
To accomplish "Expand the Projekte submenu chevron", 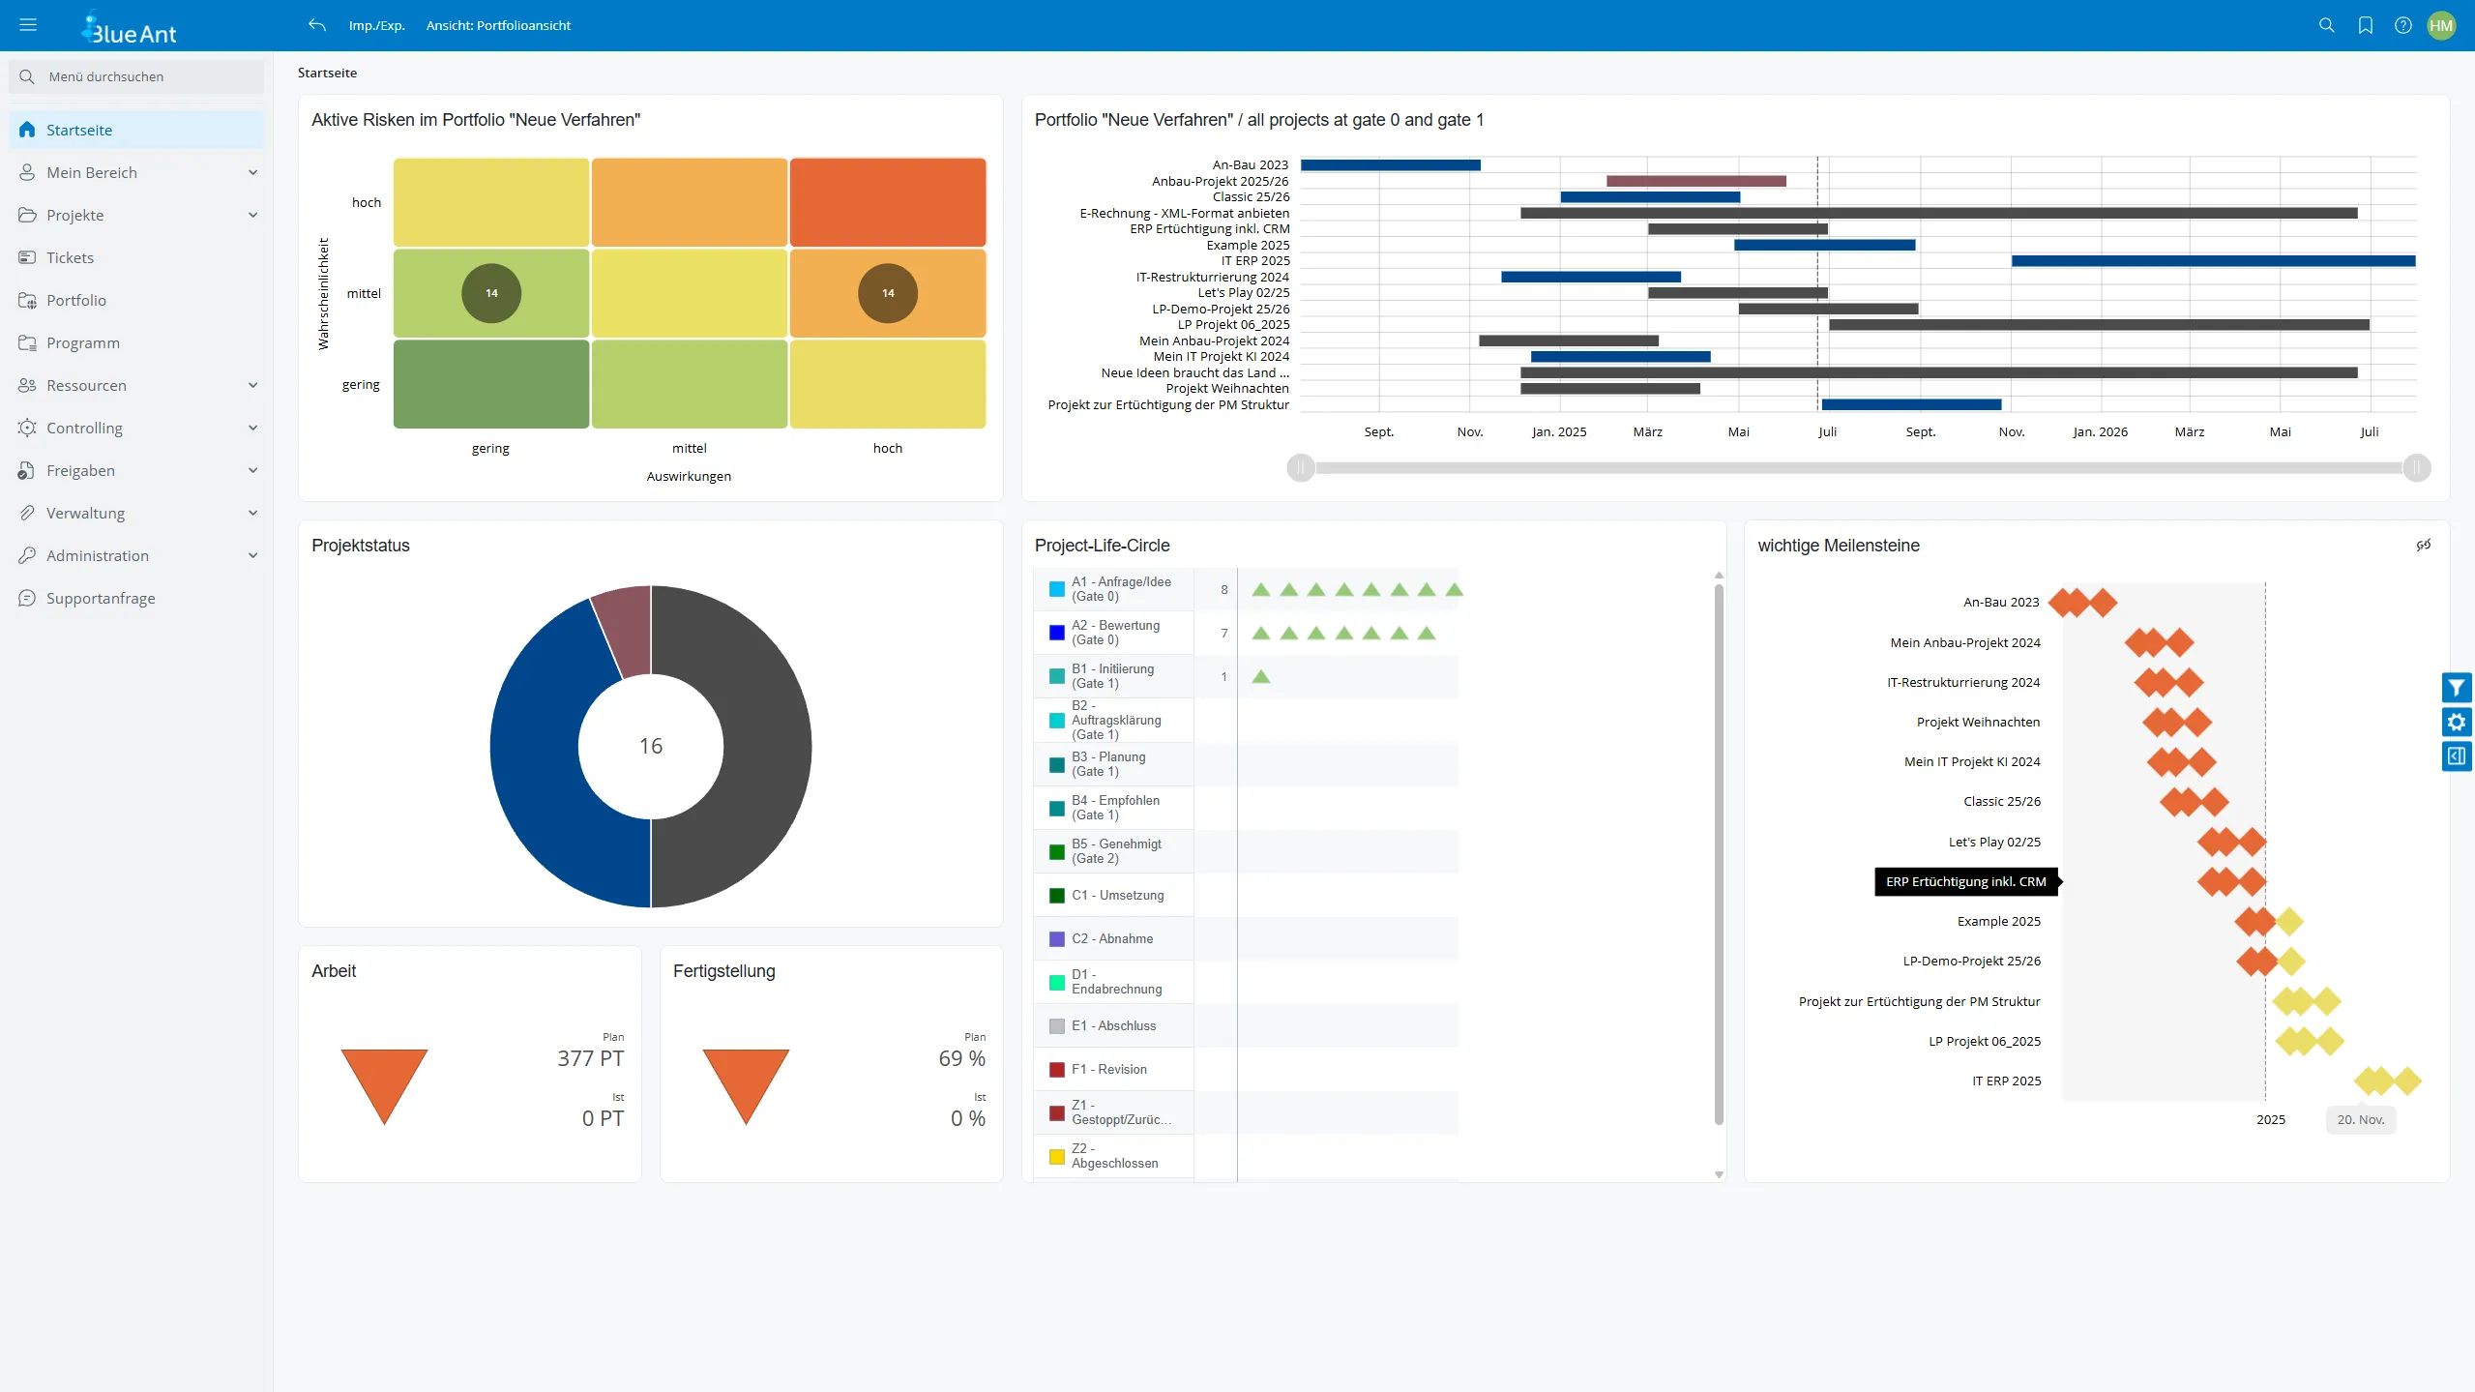I will pyautogui.click(x=252, y=215).
